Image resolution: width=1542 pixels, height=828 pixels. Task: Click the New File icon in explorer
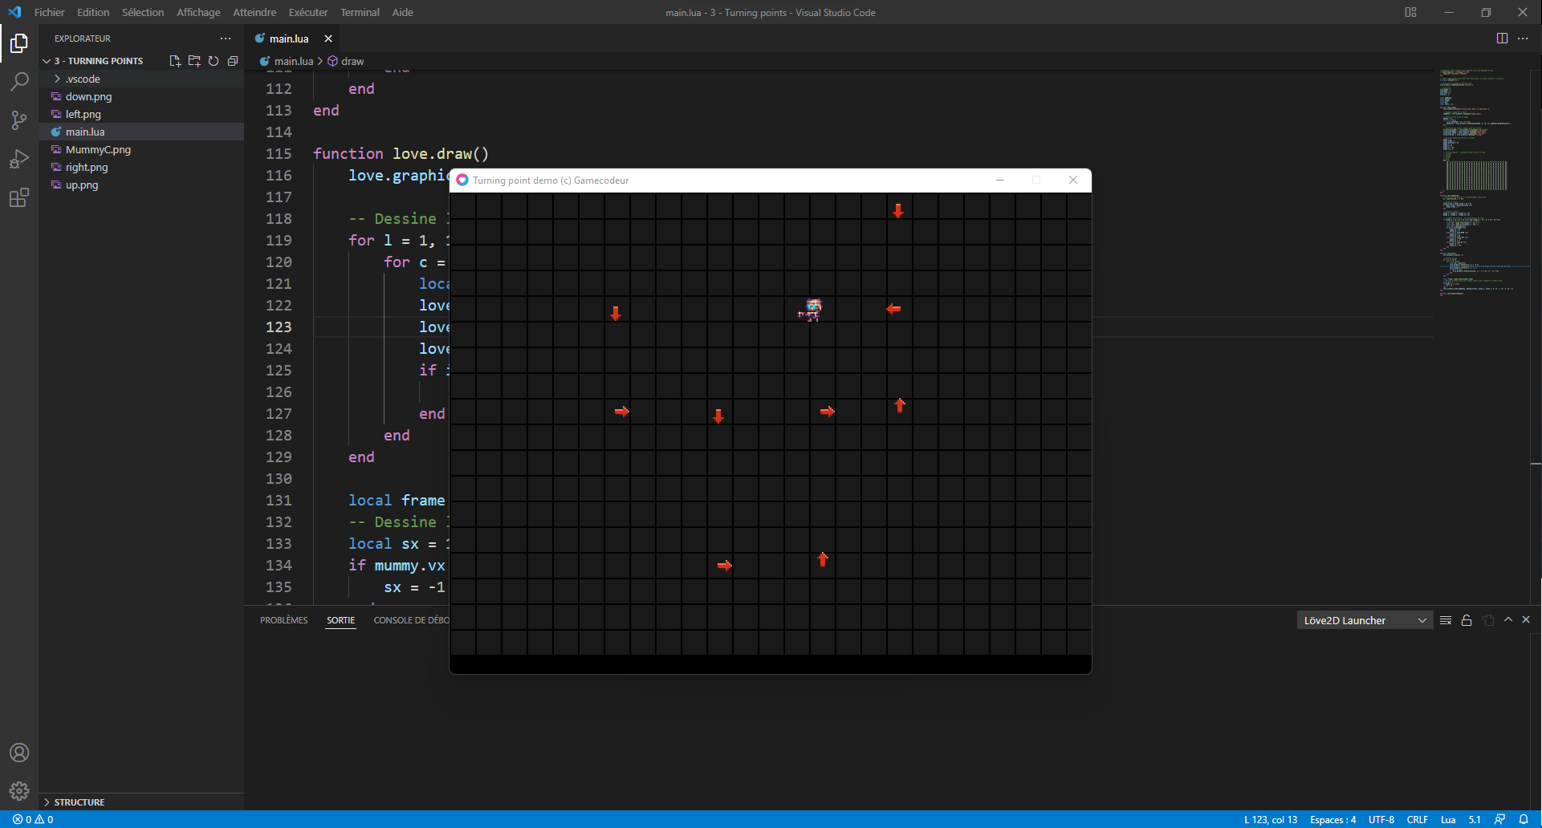(175, 61)
